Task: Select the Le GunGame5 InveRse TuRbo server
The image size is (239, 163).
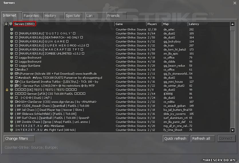Action: click(117, 81)
